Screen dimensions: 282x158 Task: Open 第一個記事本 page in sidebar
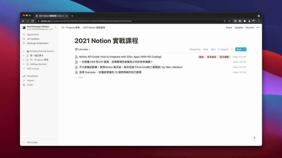[x=37, y=55]
